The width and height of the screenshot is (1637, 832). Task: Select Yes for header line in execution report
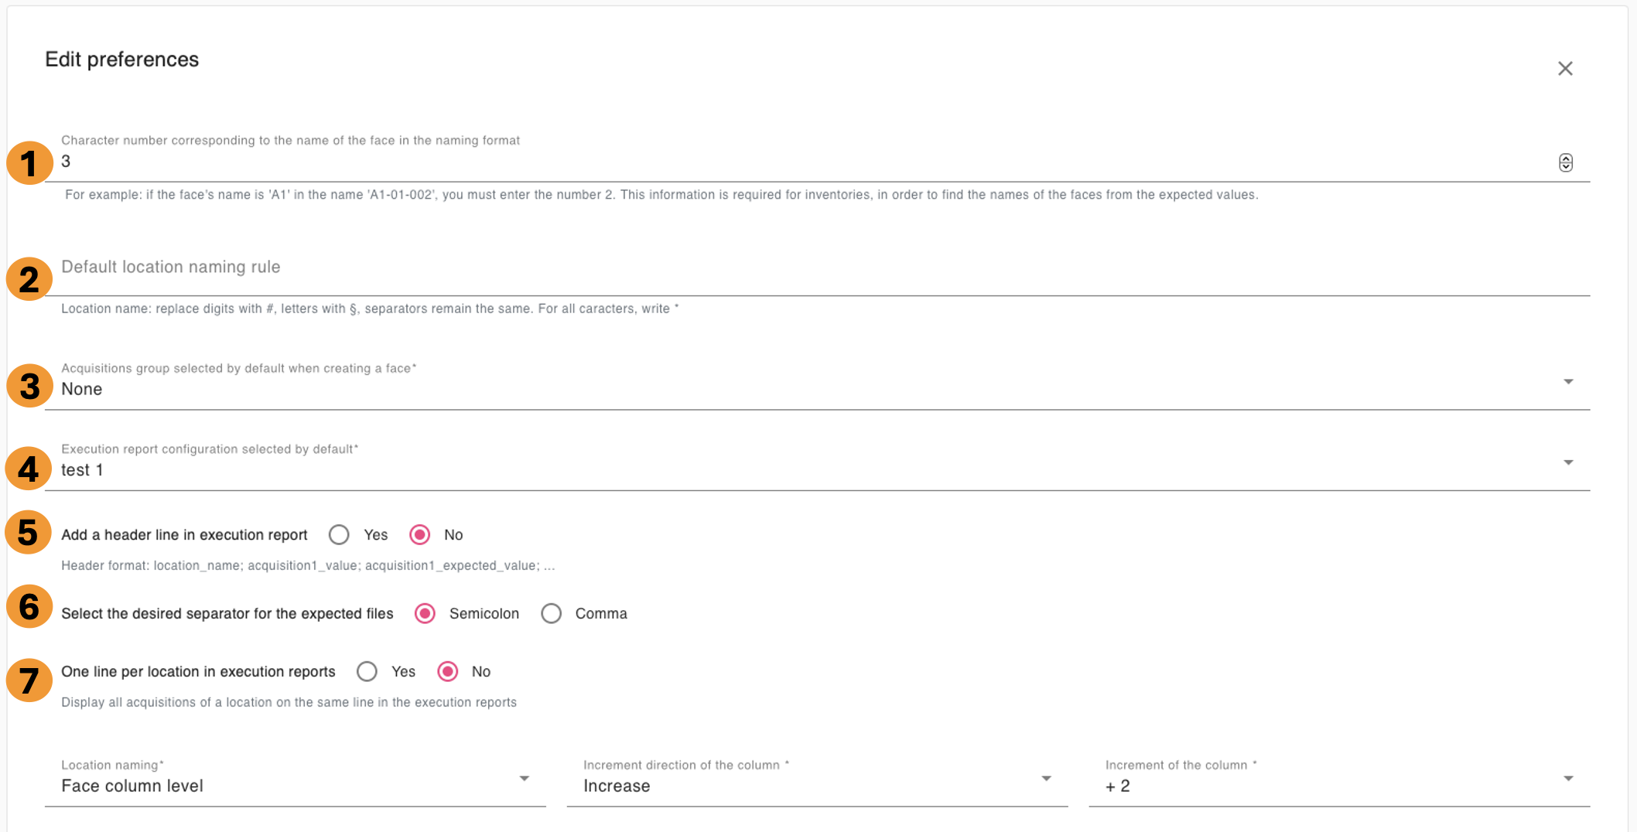(x=339, y=535)
